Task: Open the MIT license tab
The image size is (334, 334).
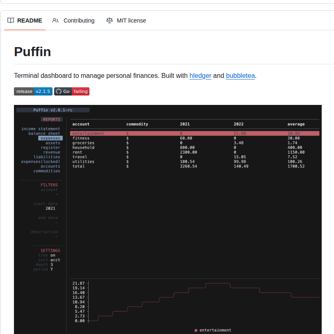Action: click(x=126, y=20)
